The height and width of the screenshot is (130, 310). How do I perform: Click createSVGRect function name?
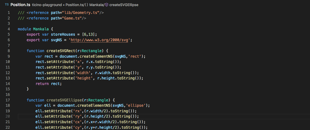point(61,51)
